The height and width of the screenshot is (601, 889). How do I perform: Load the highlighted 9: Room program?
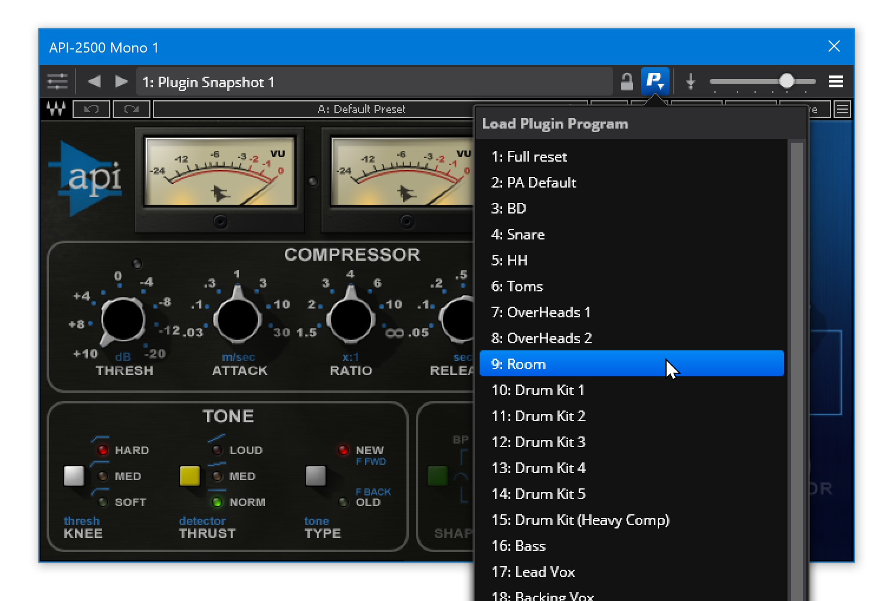[632, 364]
